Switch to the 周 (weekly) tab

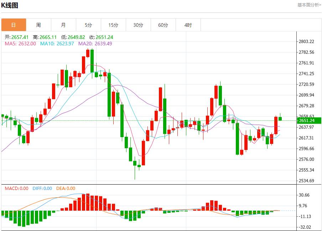(38, 25)
